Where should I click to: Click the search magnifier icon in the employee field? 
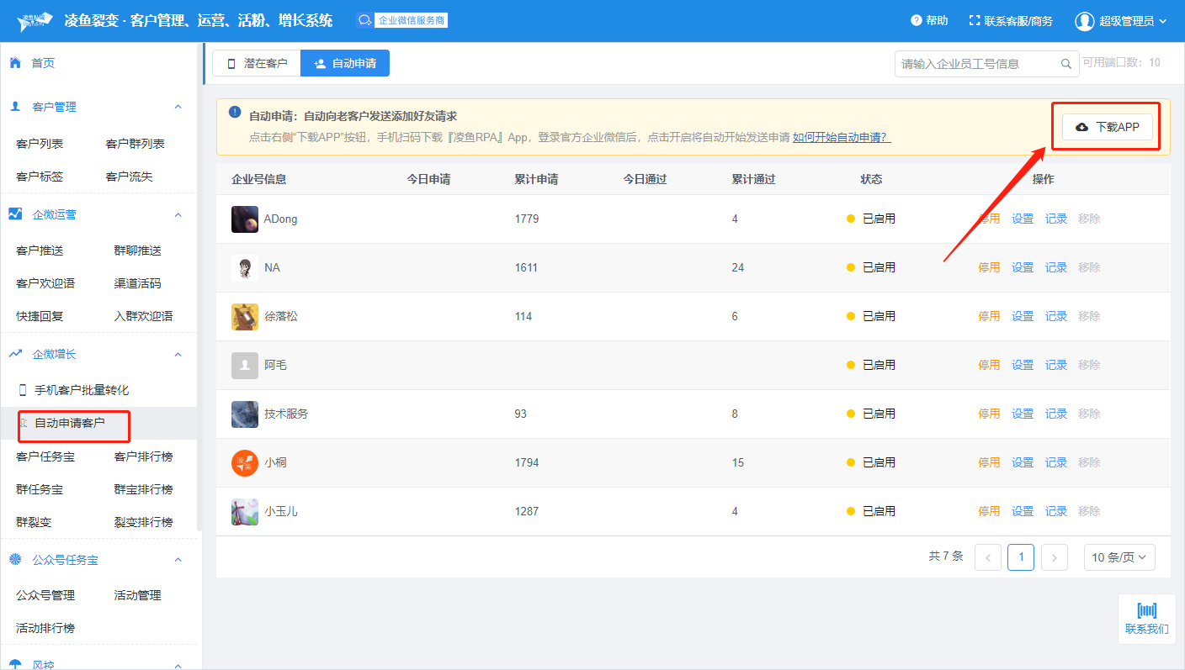(x=1065, y=64)
